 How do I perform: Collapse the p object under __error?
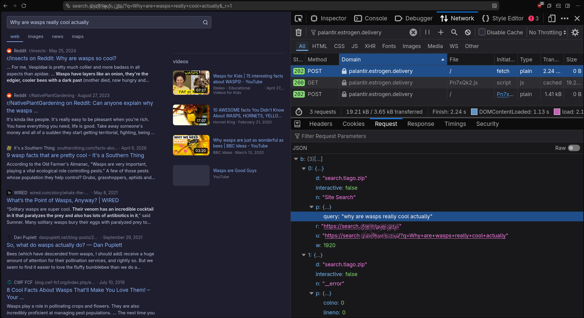click(x=311, y=293)
